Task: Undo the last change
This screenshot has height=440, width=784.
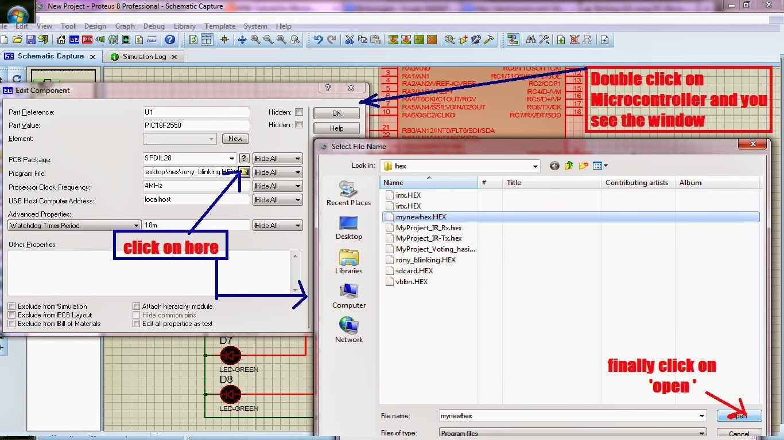Action: [x=318, y=40]
